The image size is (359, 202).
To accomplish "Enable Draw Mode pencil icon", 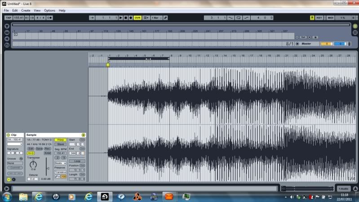I will click(165, 18).
